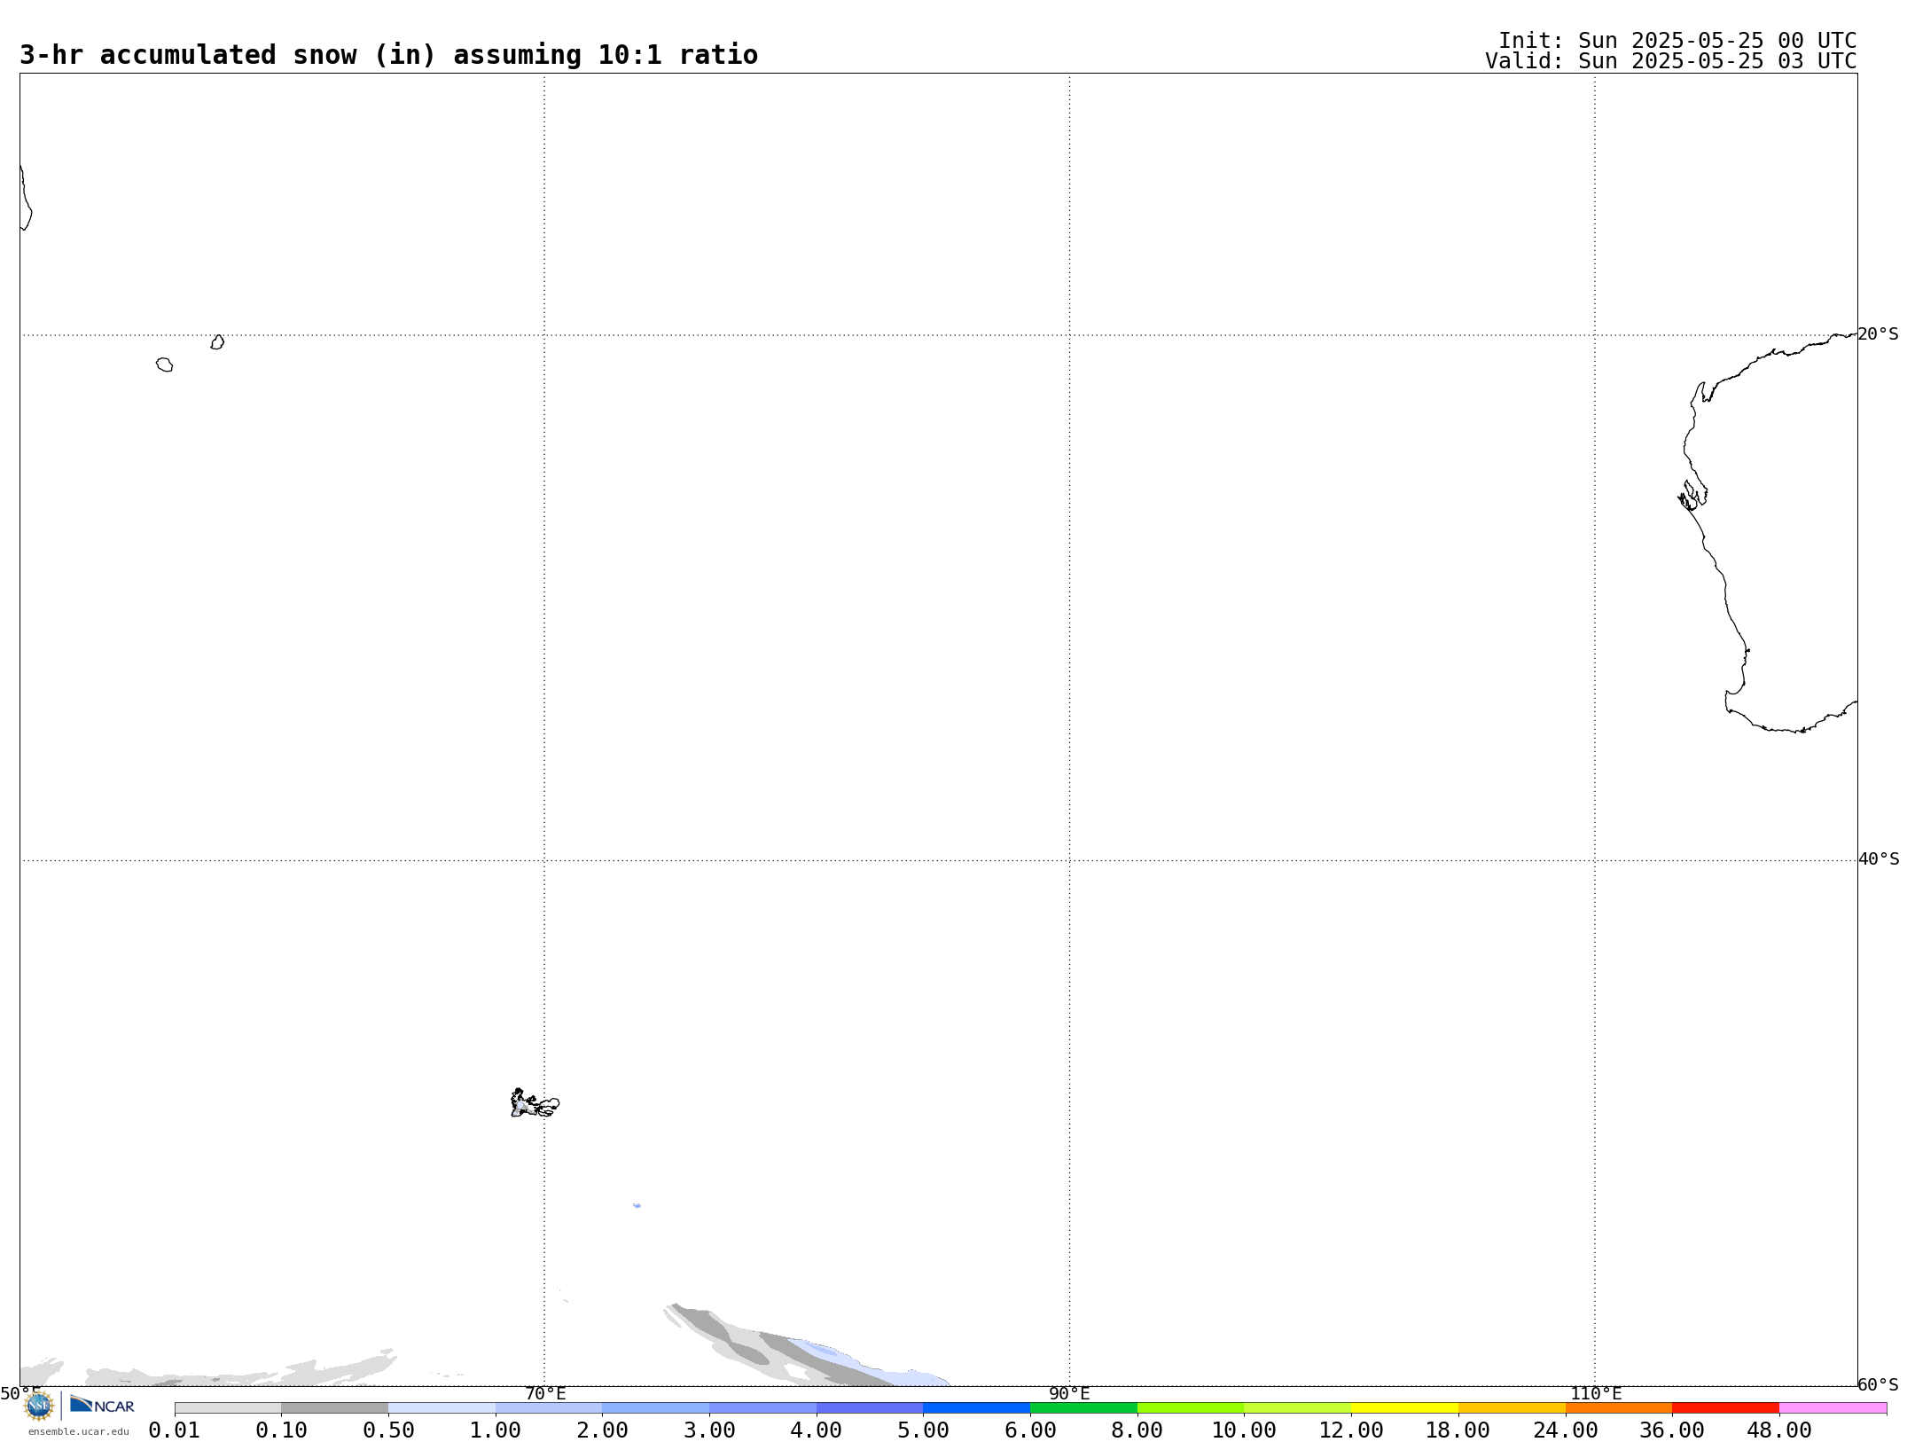Click the colorbar value 18.00

point(1458,1430)
